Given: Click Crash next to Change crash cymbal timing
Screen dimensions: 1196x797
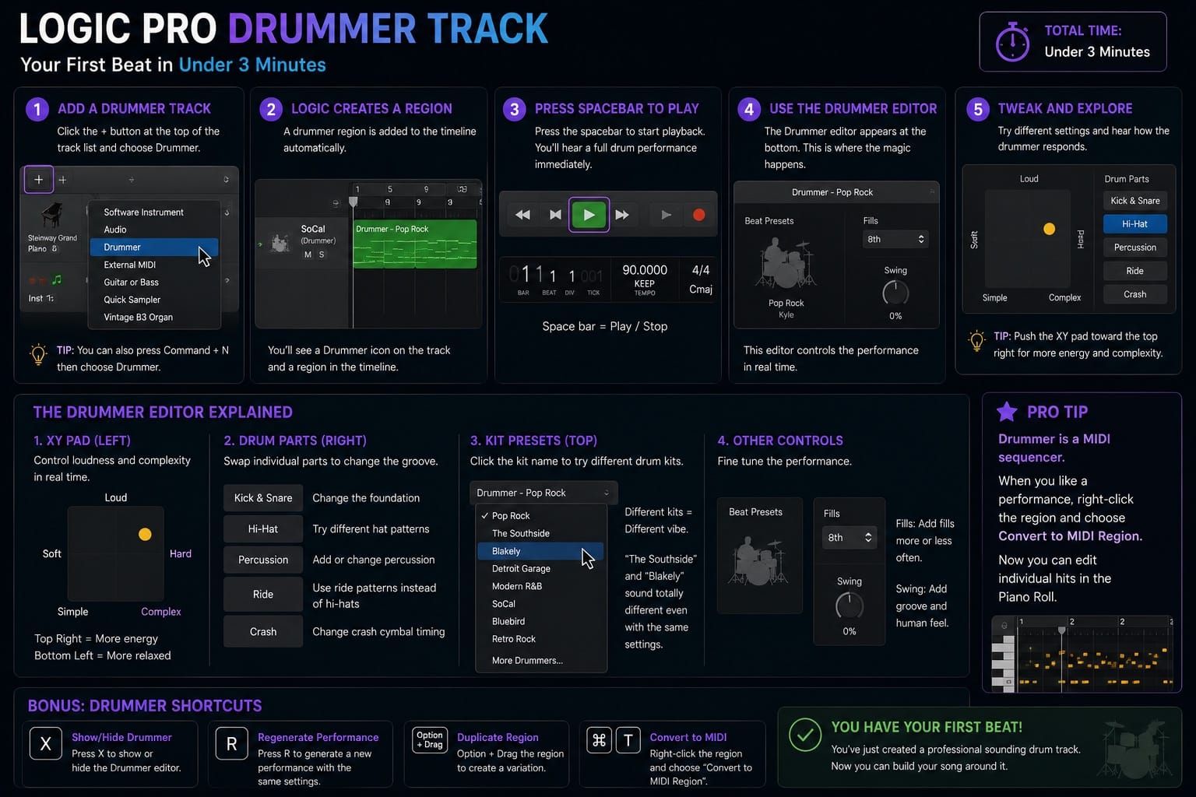Looking at the screenshot, I should coord(263,632).
